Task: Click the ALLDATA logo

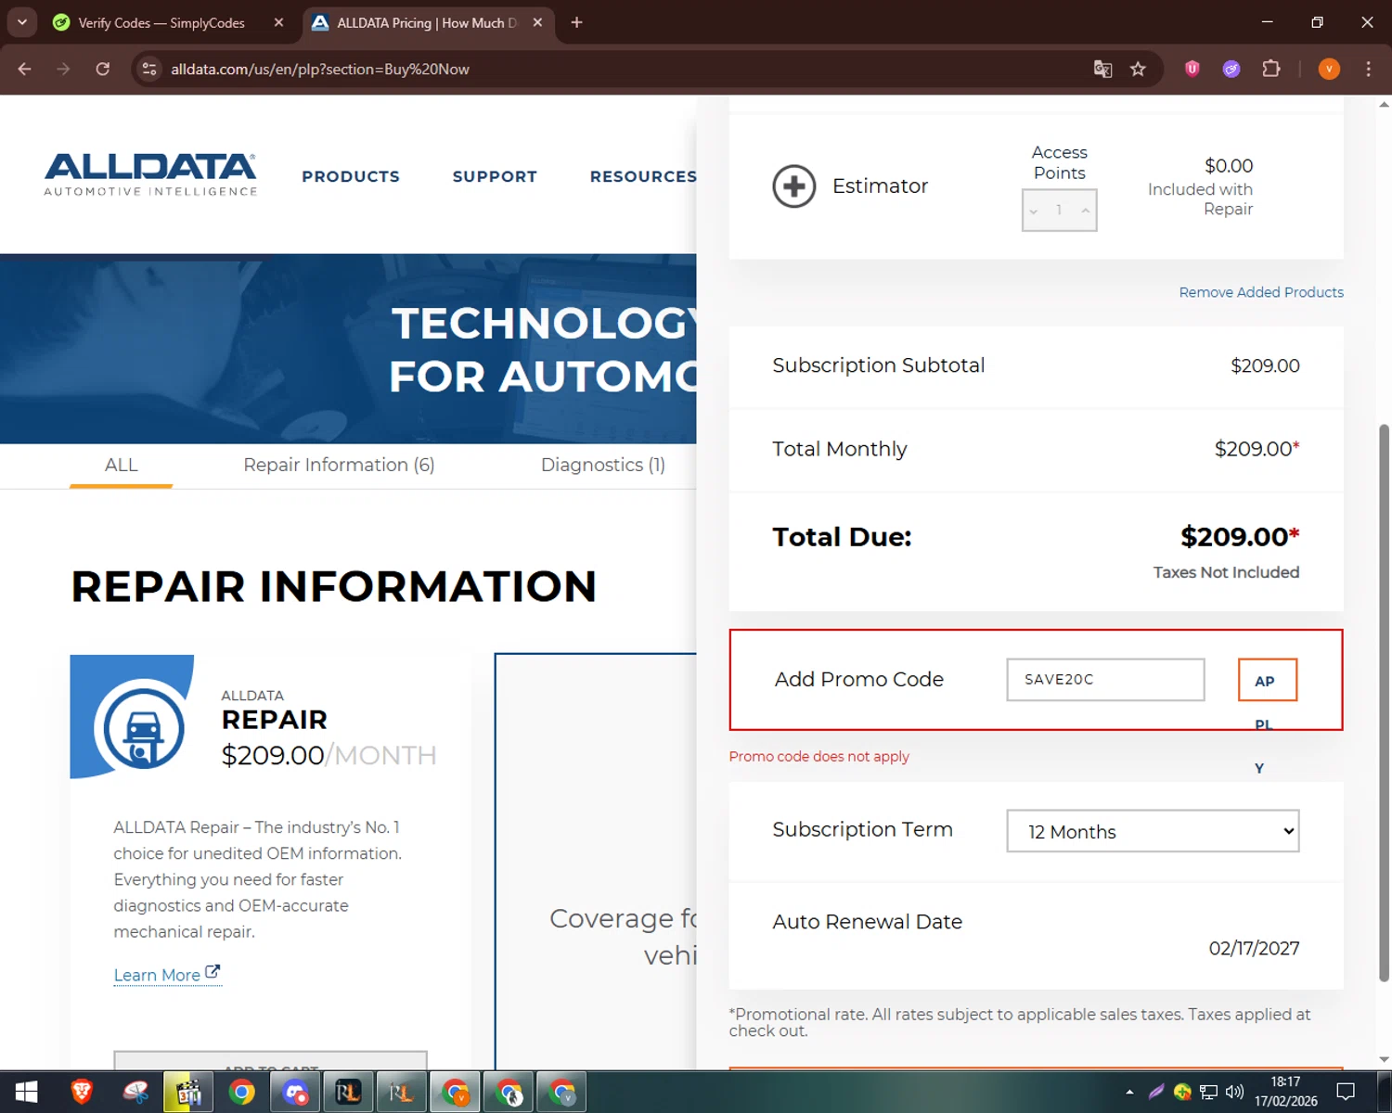Action: (150, 175)
